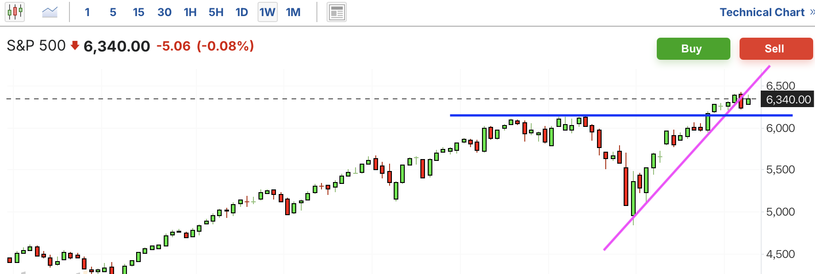
Task: Set chart interval to 5H
Action: (216, 12)
